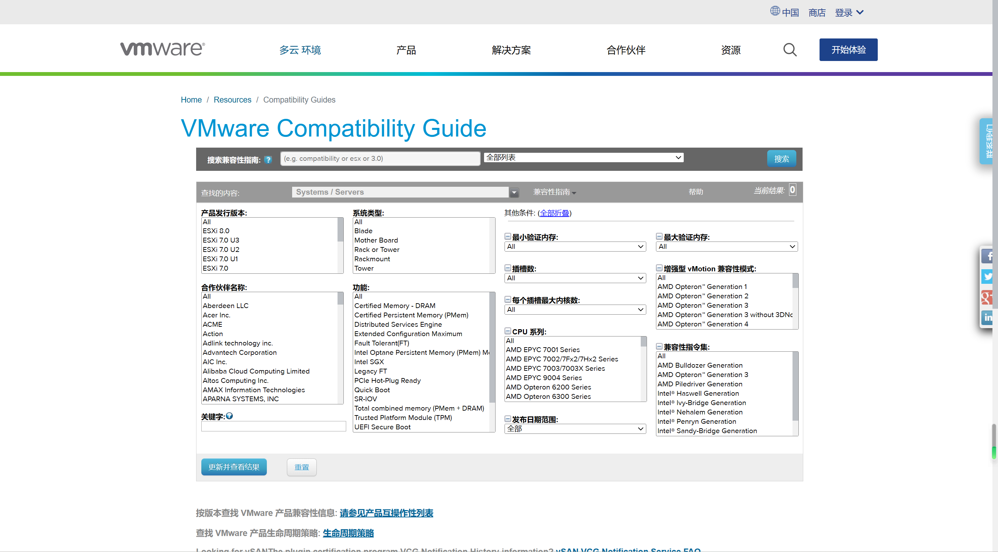Select Blade system type
998x552 pixels.
421,231
